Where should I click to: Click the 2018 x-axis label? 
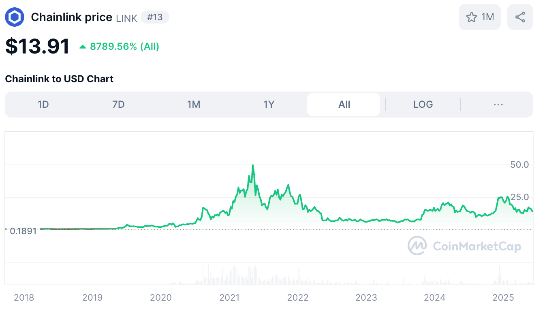[x=24, y=297]
